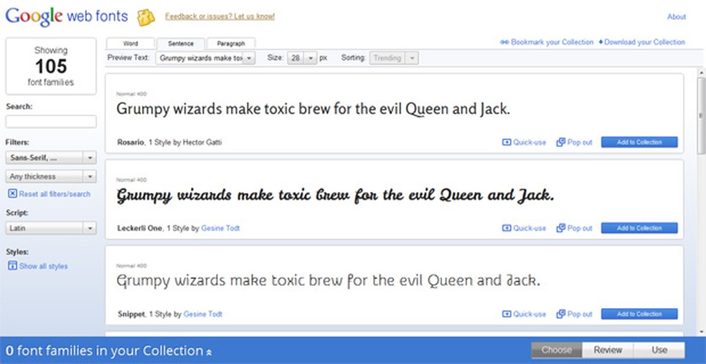Viewport: 706px width, 364px height.
Task: Click the Reset filters X icon
Action: pyautogui.click(x=13, y=193)
